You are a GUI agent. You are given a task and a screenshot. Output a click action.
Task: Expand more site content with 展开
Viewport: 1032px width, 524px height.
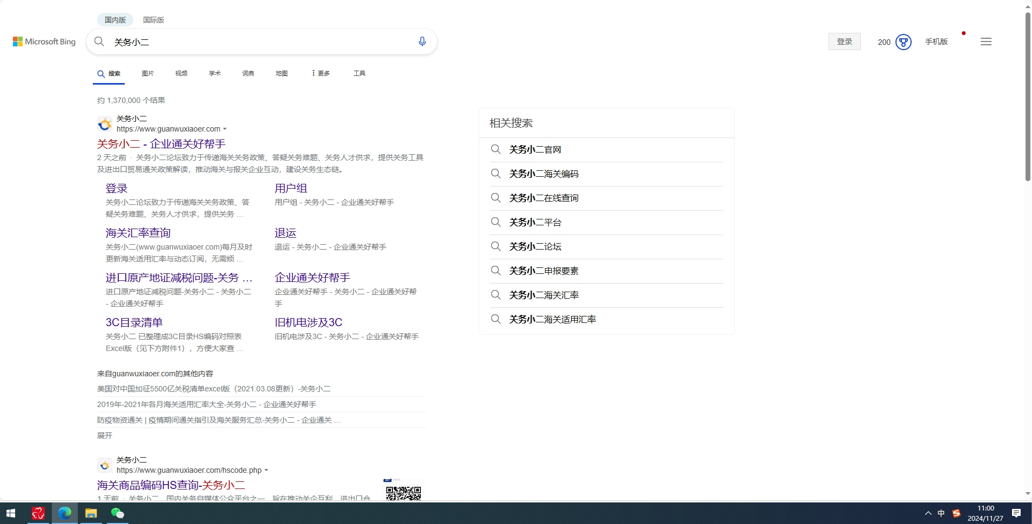pos(105,436)
